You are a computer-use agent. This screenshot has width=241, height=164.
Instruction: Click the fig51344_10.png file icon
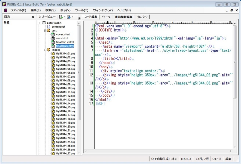click(x=53, y=88)
